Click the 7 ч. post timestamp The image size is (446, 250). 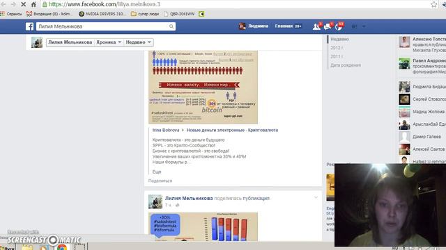tap(169, 205)
